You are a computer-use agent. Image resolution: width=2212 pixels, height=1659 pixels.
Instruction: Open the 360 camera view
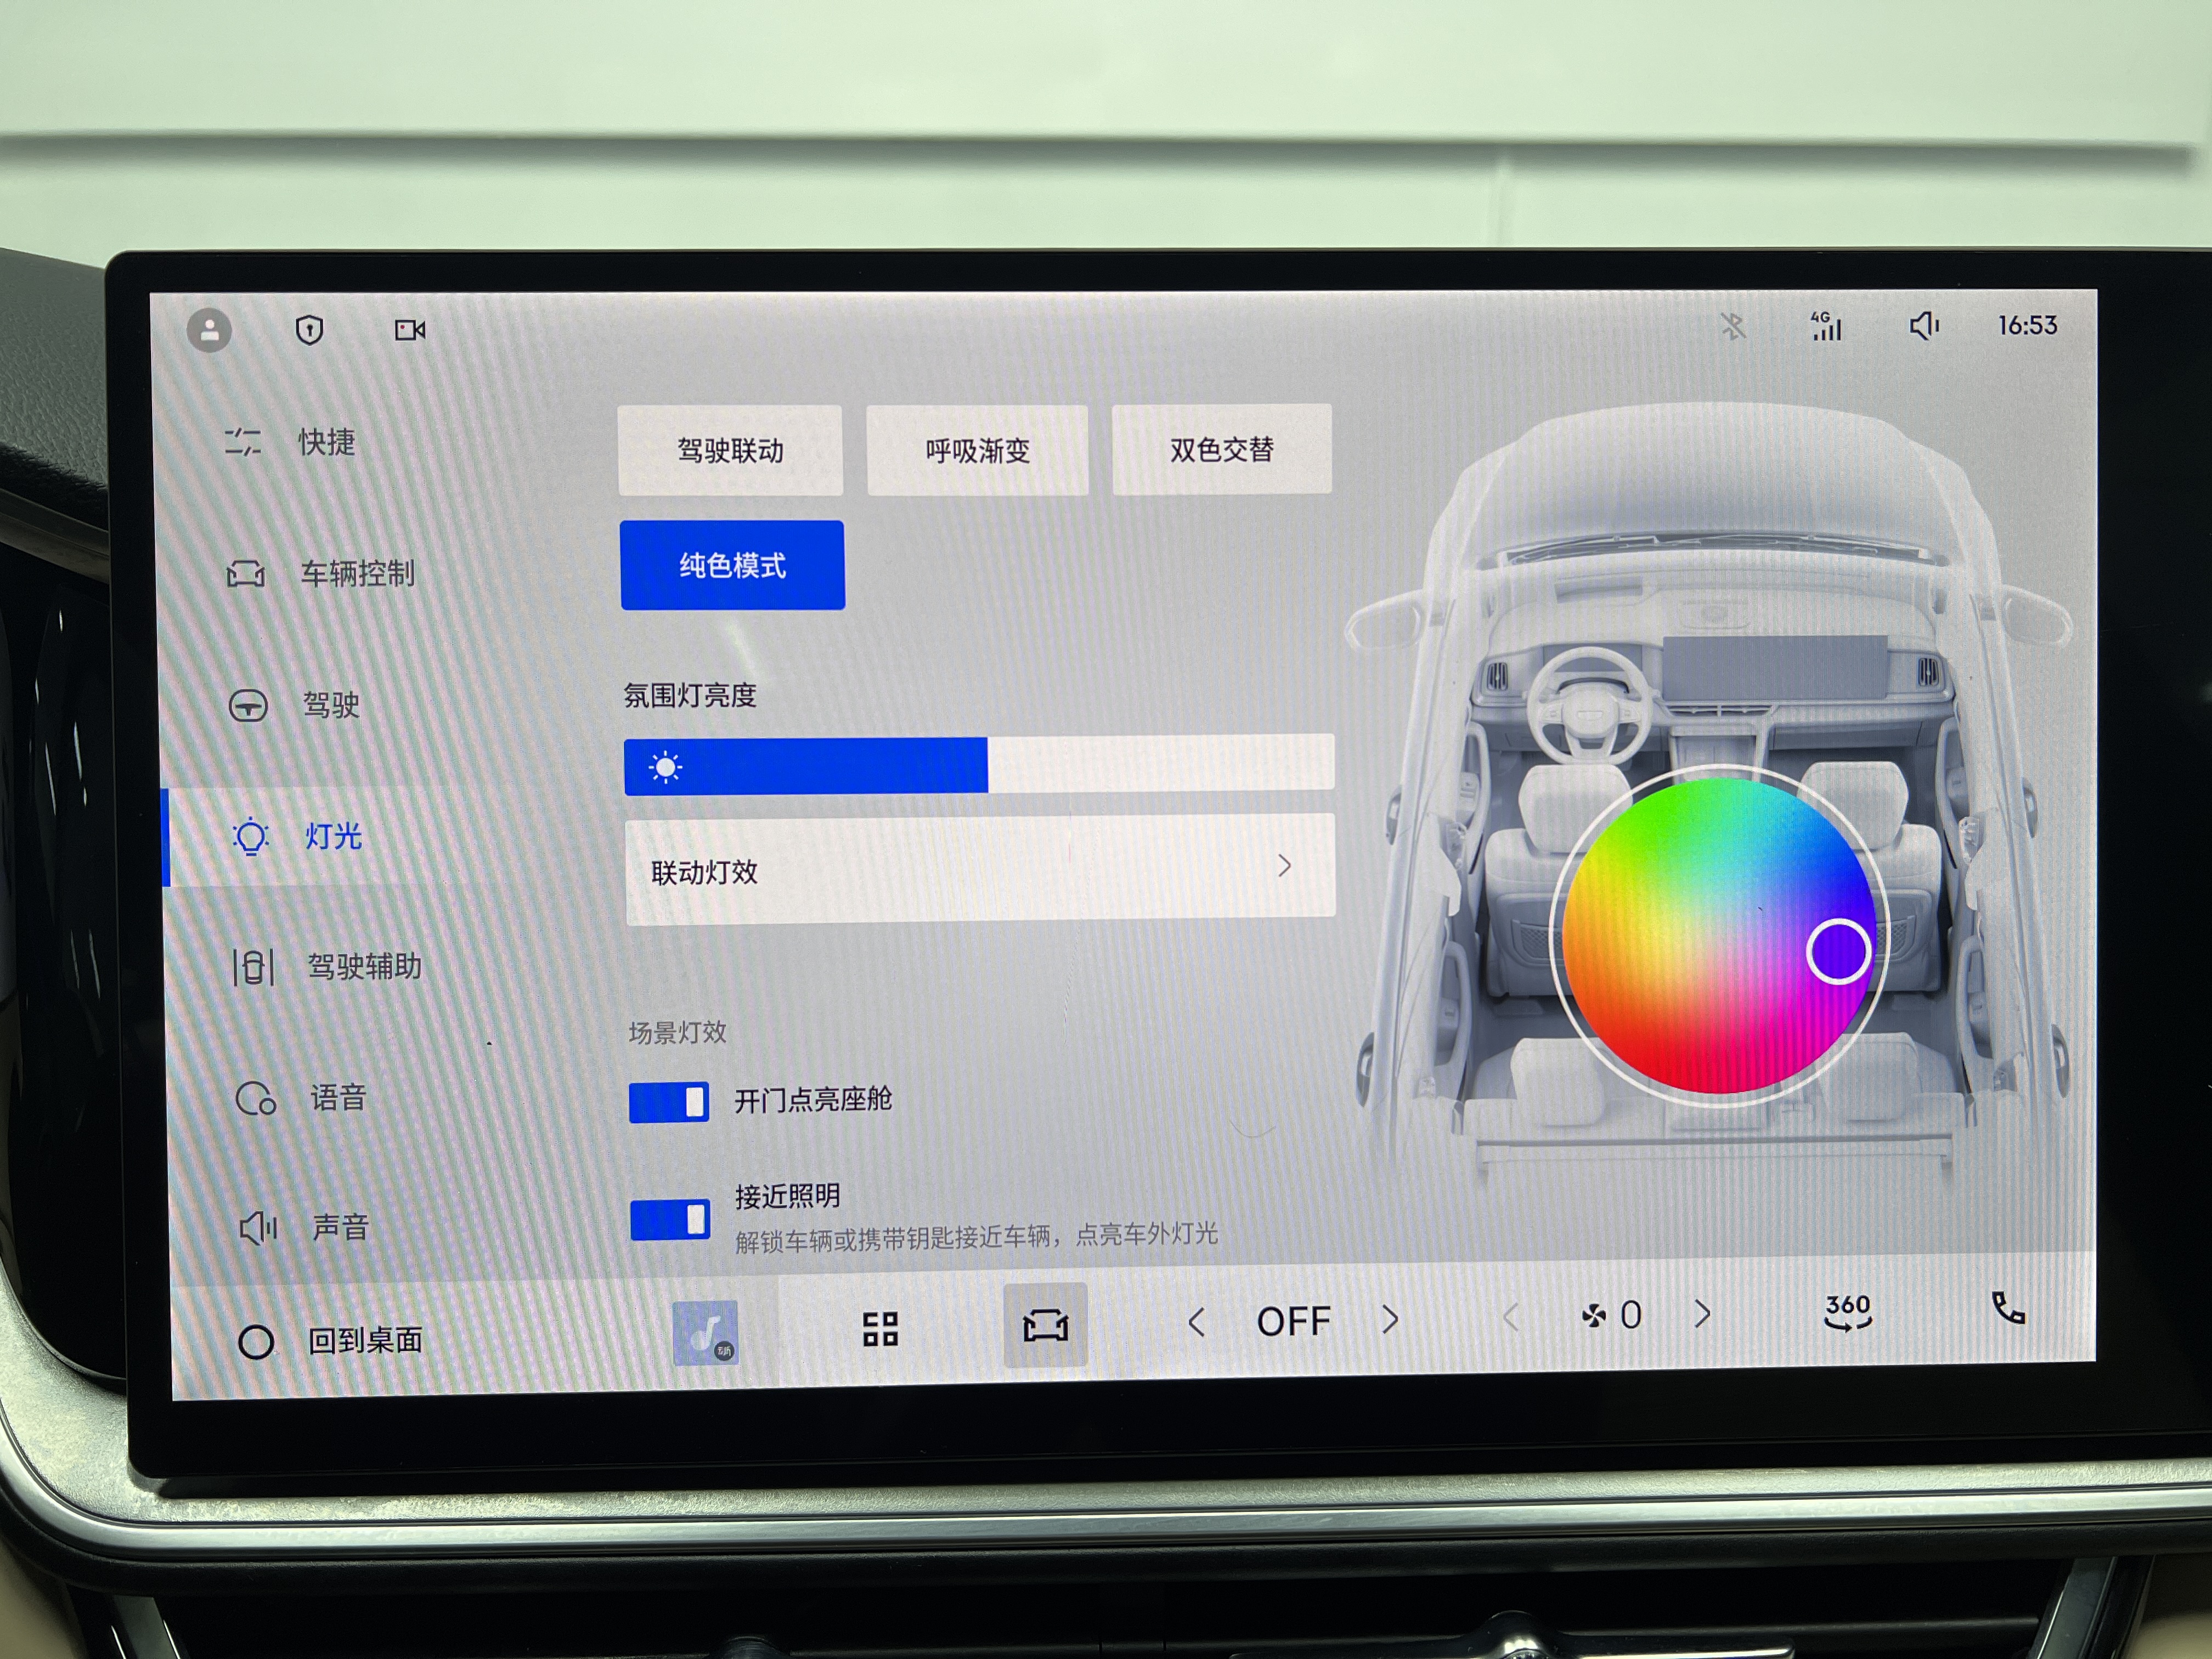1847,1312
